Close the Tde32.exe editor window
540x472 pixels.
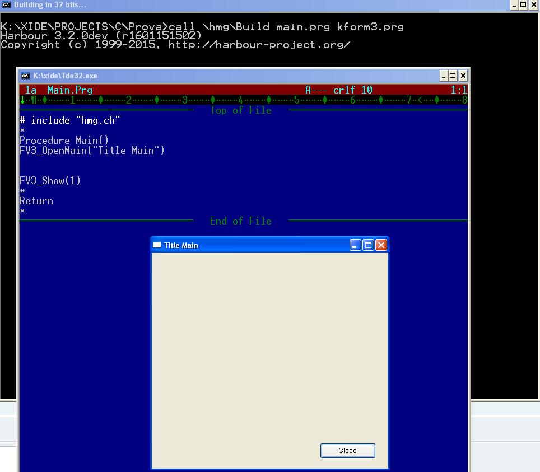point(463,76)
